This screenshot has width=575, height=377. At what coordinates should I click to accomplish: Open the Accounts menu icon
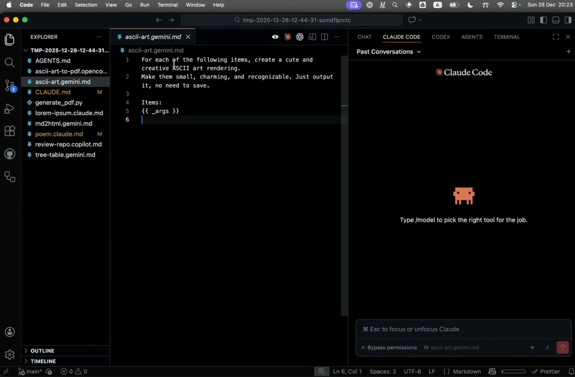10,332
